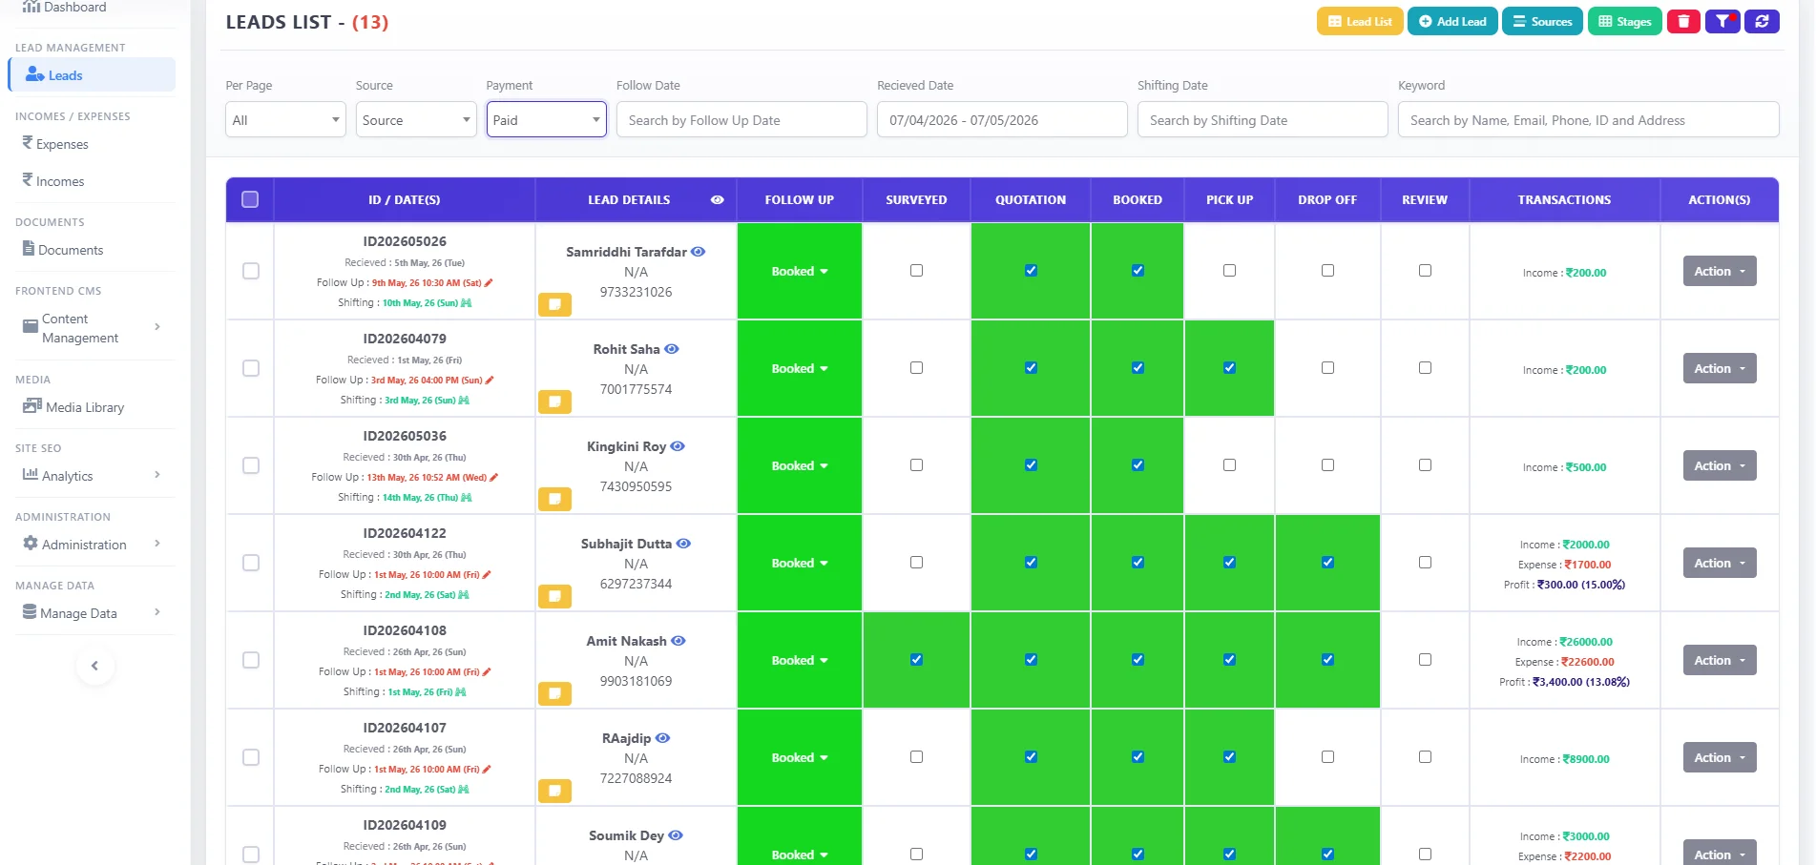The width and height of the screenshot is (1816, 865).
Task: Open yellow note icon for Amit Nakash
Action: tap(554, 693)
